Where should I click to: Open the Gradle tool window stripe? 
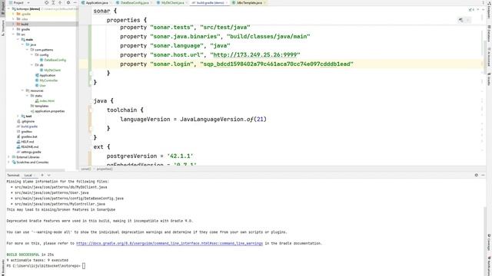pyautogui.click(x=489, y=79)
